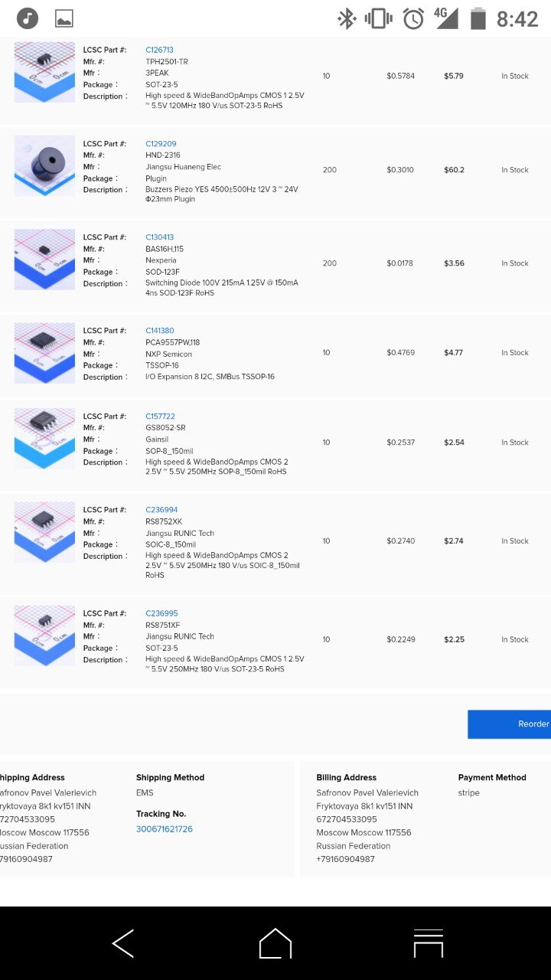The width and height of the screenshot is (551, 980).
Task: Select unit price $0.0178
Action: click(x=399, y=263)
